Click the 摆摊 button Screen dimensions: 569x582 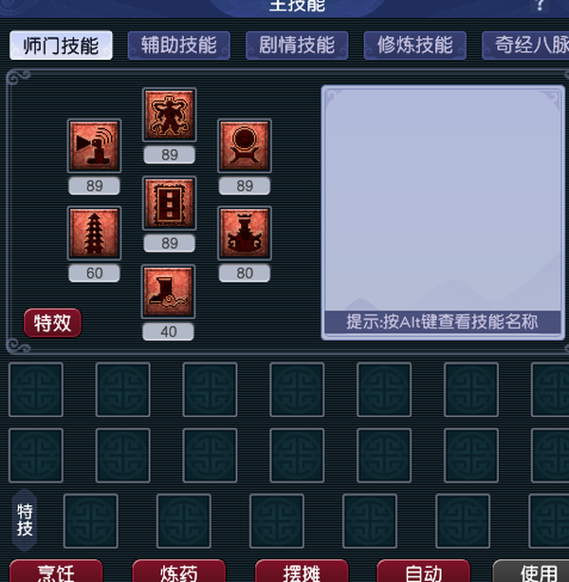click(302, 572)
